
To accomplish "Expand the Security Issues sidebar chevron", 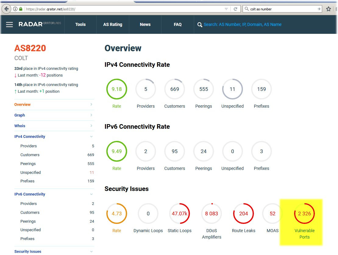I will click(91, 252).
